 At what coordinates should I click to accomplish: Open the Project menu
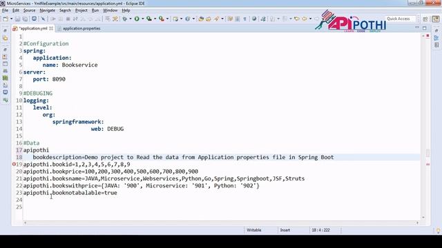tap(81, 10)
